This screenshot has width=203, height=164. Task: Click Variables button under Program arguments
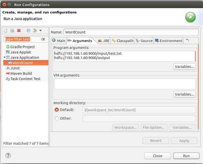pos(185,67)
